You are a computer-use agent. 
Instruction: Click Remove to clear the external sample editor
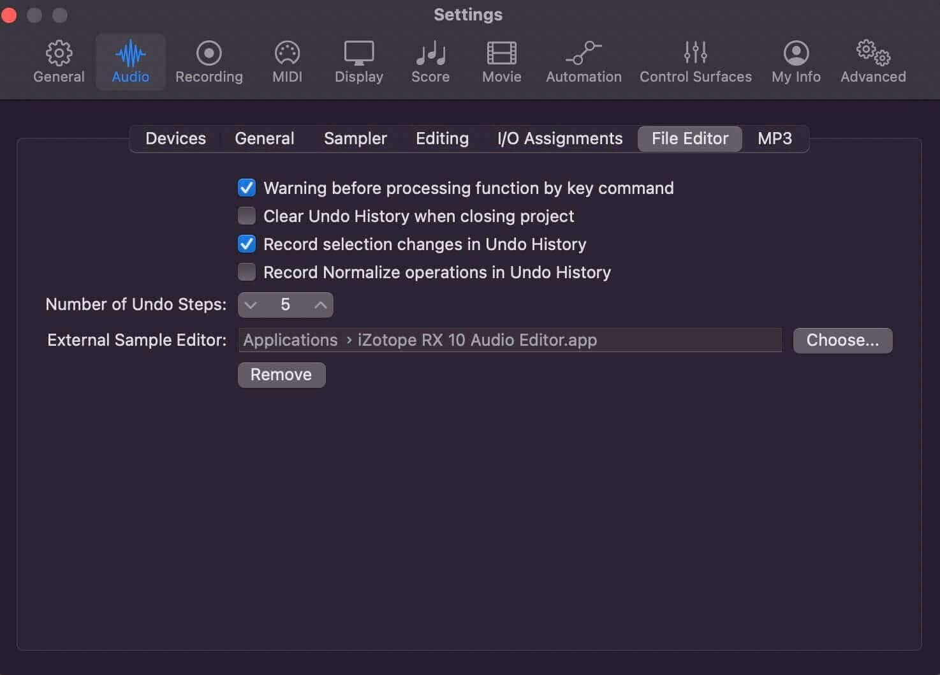[x=281, y=375]
